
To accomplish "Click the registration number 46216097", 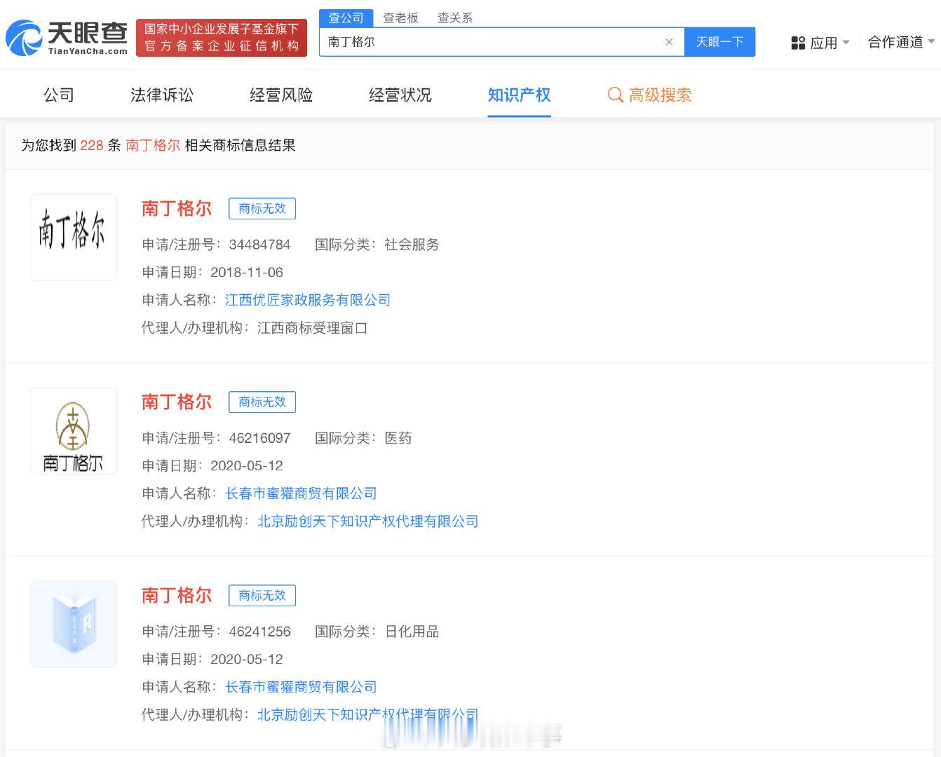I will [259, 438].
